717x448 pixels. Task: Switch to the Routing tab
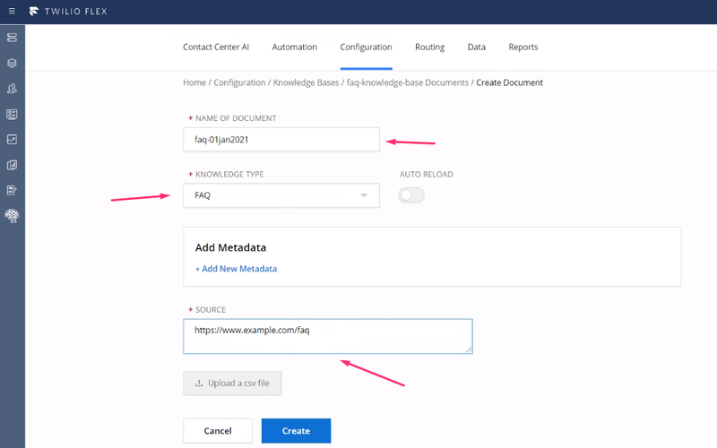(429, 47)
